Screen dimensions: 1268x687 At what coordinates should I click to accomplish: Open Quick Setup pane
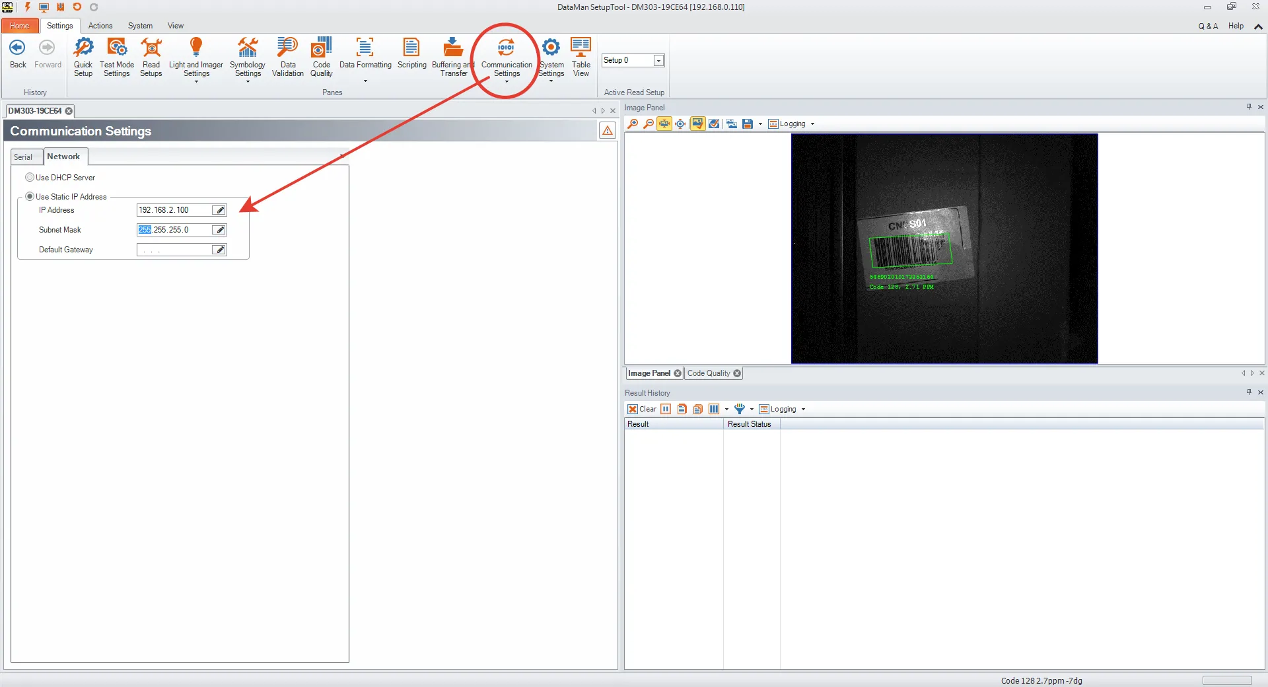pyautogui.click(x=83, y=56)
